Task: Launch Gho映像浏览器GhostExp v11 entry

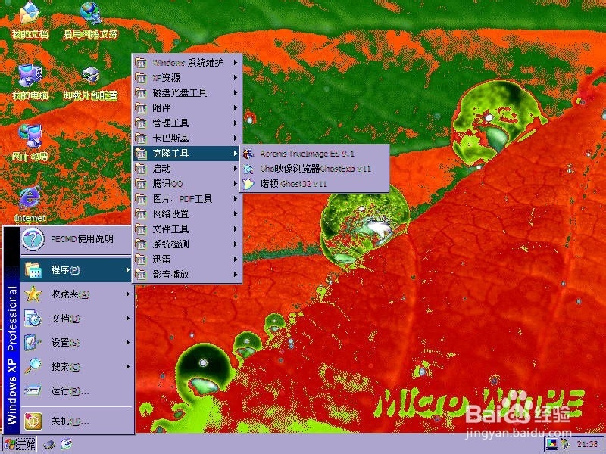Action: click(x=314, y=169)
